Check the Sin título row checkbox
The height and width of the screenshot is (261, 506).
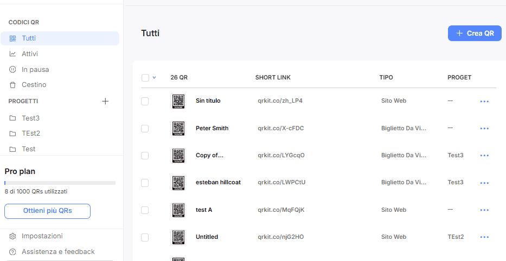click(x=145, y=101)
